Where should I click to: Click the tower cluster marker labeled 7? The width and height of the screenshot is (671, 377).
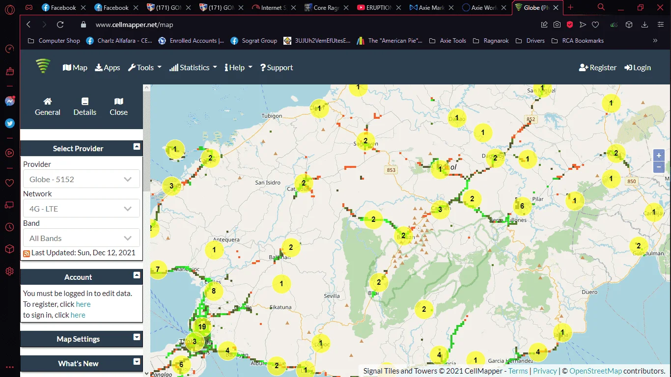(158, 269)
